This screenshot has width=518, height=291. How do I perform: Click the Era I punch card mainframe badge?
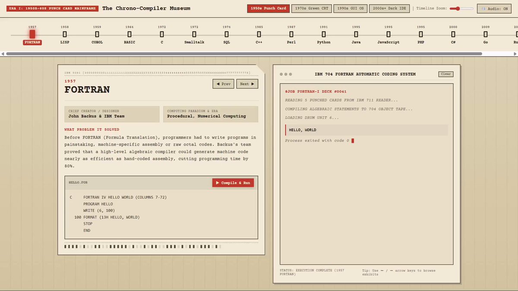53,8
